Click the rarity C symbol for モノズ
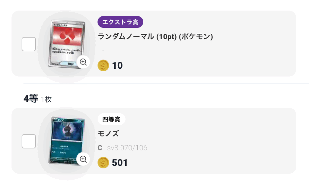This screenshot has height=189, width=309. pos(100,148)
